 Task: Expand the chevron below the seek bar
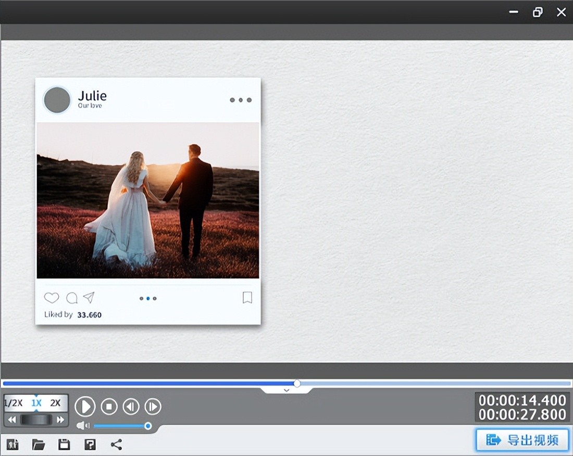click(286, 390)
